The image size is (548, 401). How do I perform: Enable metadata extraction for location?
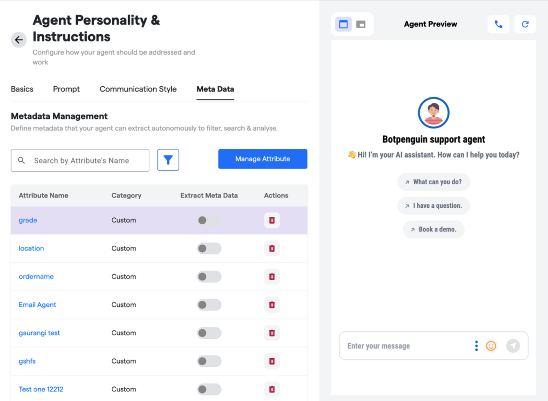pos(209,248)
